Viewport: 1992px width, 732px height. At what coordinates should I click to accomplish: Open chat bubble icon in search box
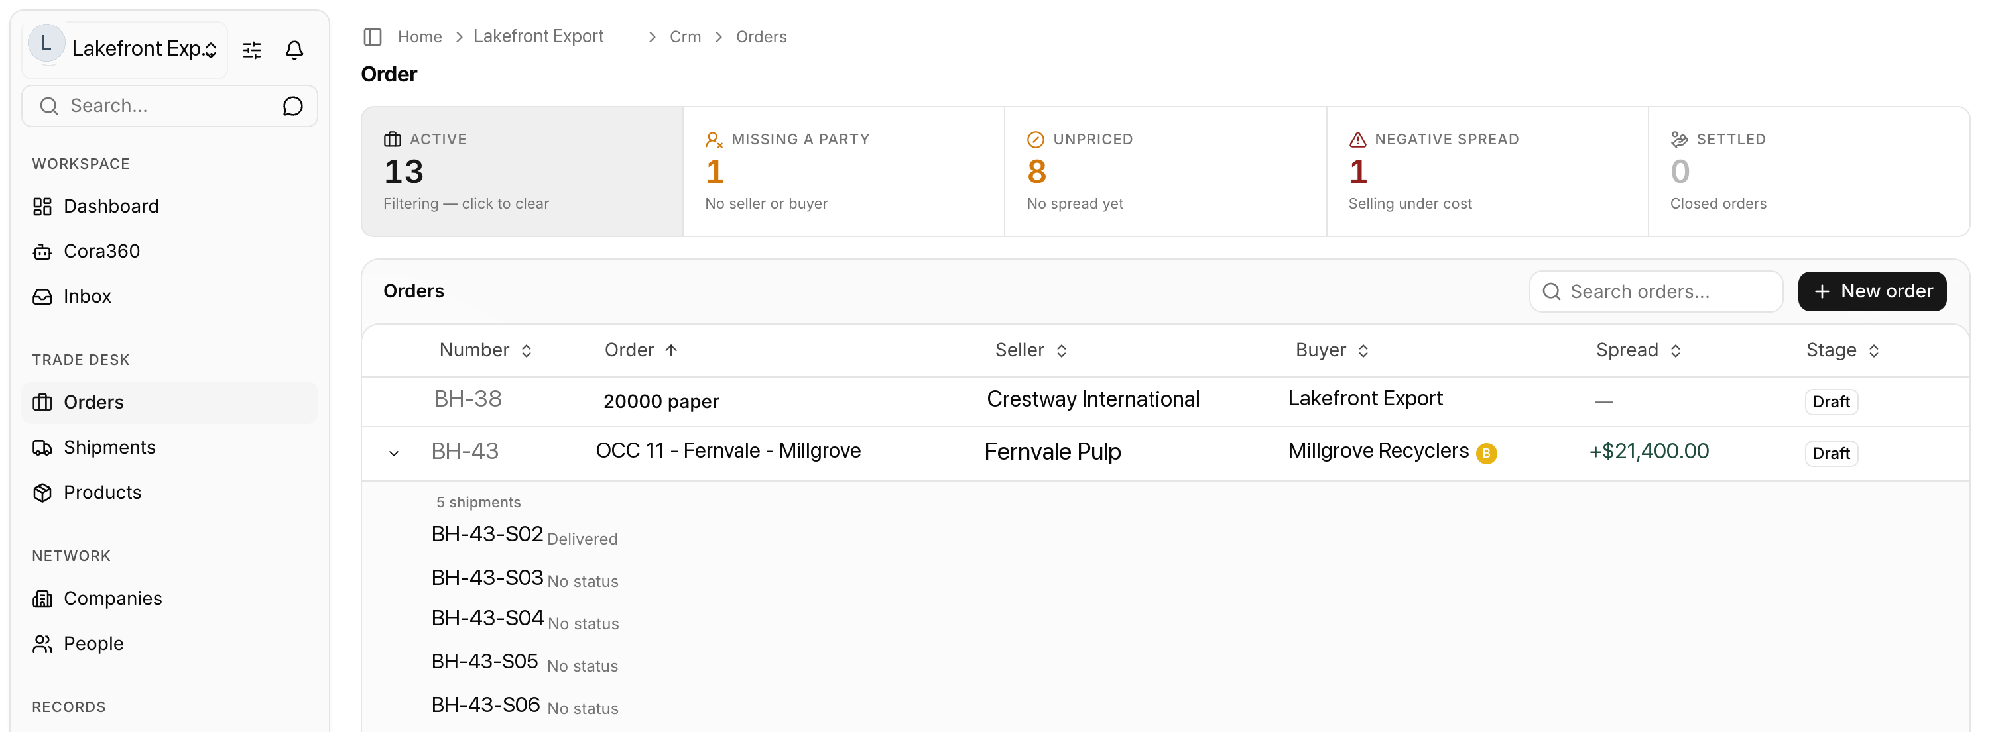pyautogui.click(x=292, y=106)
